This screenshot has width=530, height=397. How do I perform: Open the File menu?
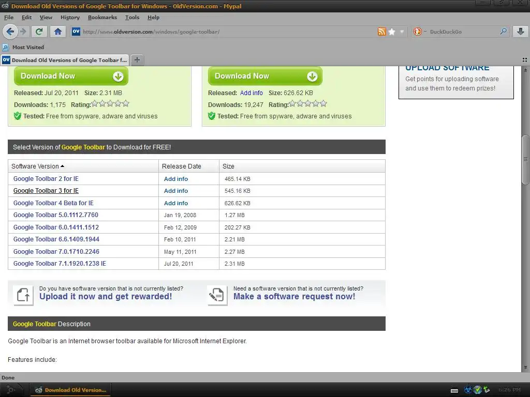point(9,18)
